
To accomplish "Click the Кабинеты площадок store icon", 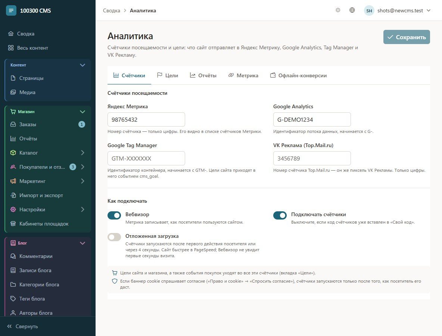I will tap(13, 224).
